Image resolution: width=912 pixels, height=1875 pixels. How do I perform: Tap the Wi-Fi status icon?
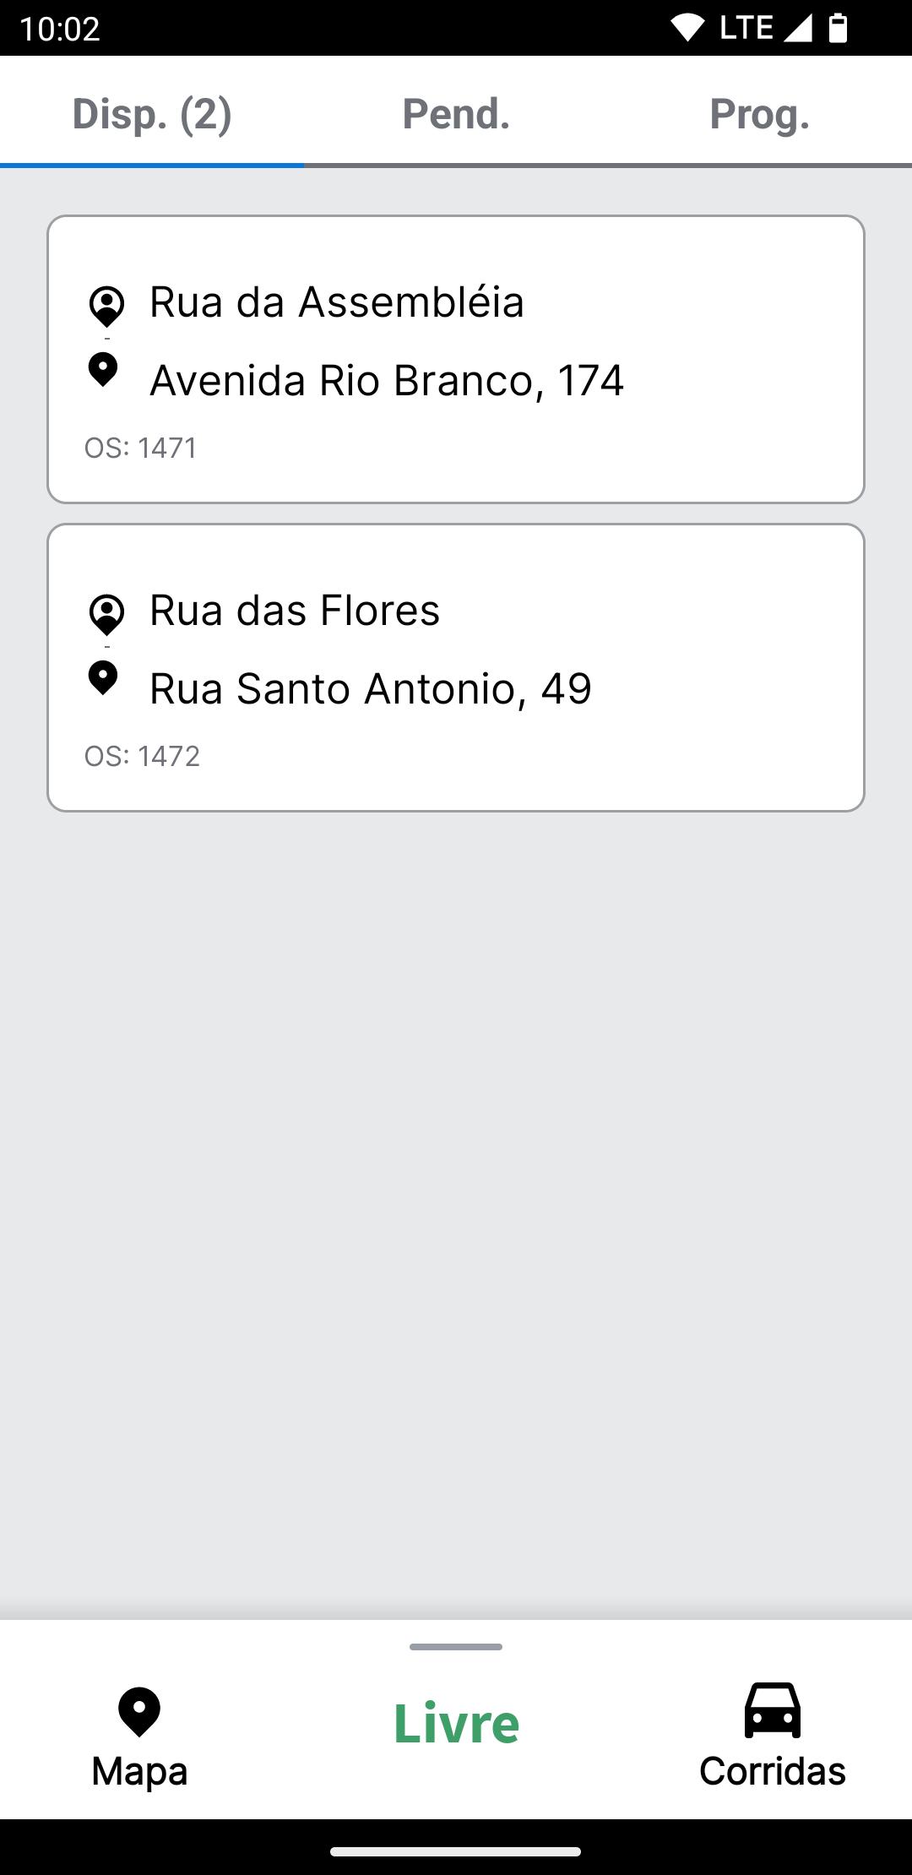(x=687, y=28)
